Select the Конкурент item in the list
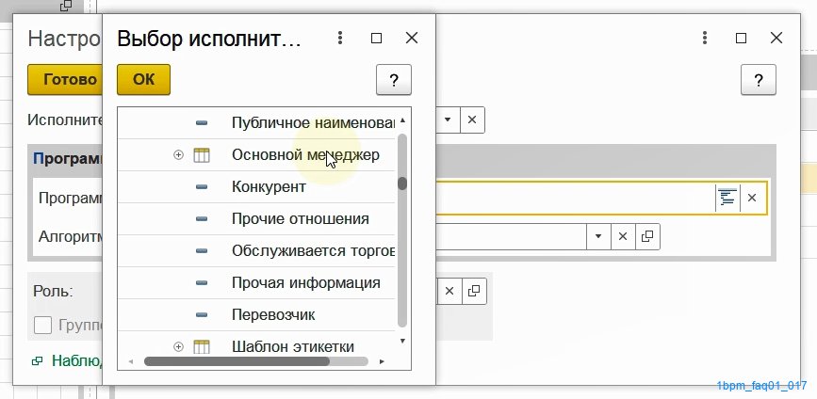The height and width of the screenshot is (399, 817). pyautogui.click(x=269, y=187)
